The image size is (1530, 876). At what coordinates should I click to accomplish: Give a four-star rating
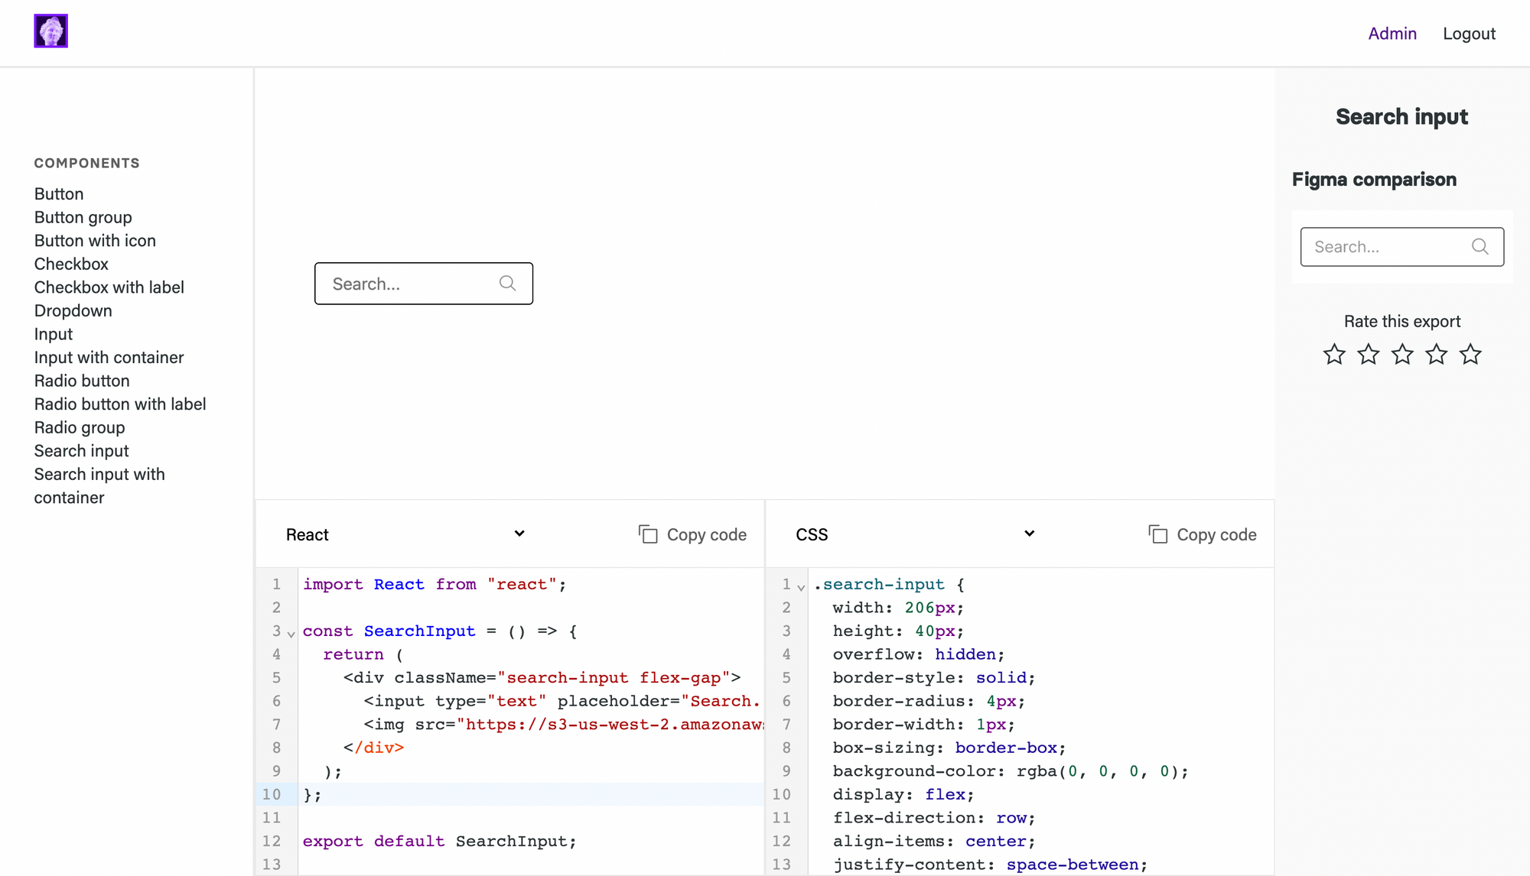(1436, 355)
